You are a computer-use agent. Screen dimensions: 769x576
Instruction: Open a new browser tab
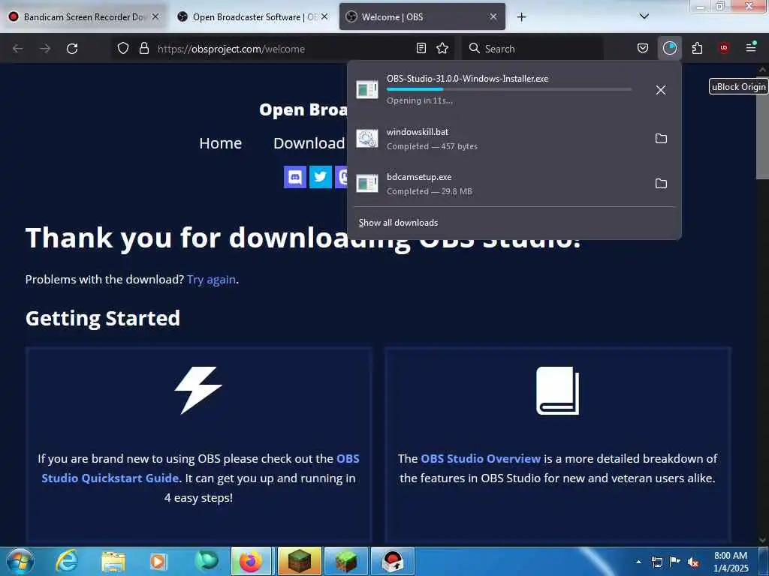[x=521, y=17]
